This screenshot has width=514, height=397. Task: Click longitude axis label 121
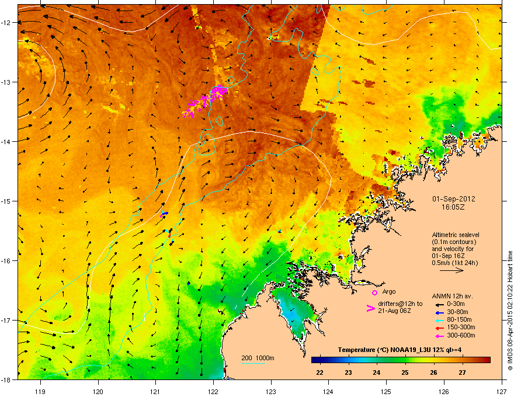point(155,392)
